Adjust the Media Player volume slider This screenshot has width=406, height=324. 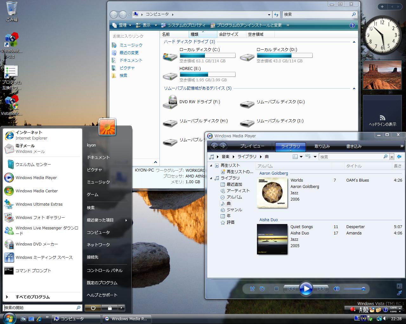tap(354, 289)
